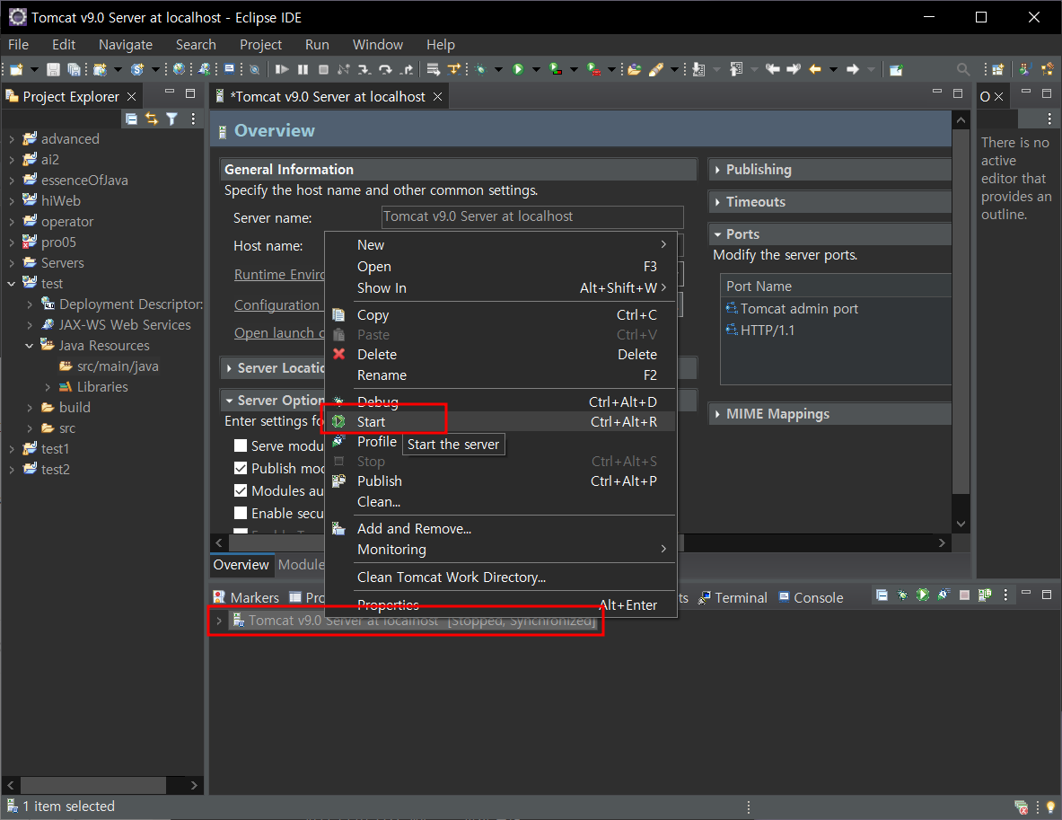1062x820 pixels.
Task: Open the Project menu in menu bar
Action: click(x=260, y=45)
